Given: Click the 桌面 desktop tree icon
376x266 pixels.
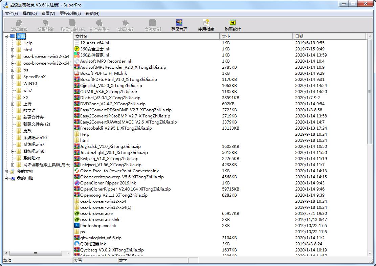Looking at the screenshot, I should pyautogui.click(x=13, y=36).
